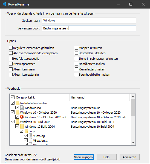Click the blank file icon beside VBox.log.1
The image size is (150, 164).
[x=31, y=140]
